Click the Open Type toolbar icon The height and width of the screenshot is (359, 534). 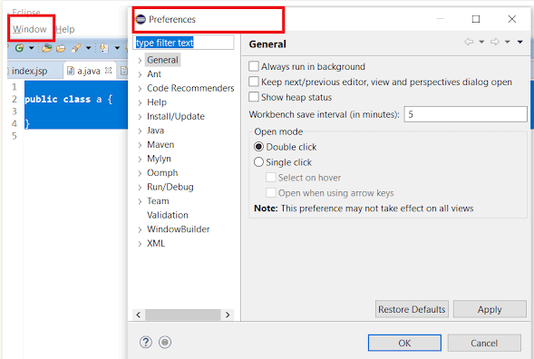[47, 48]
